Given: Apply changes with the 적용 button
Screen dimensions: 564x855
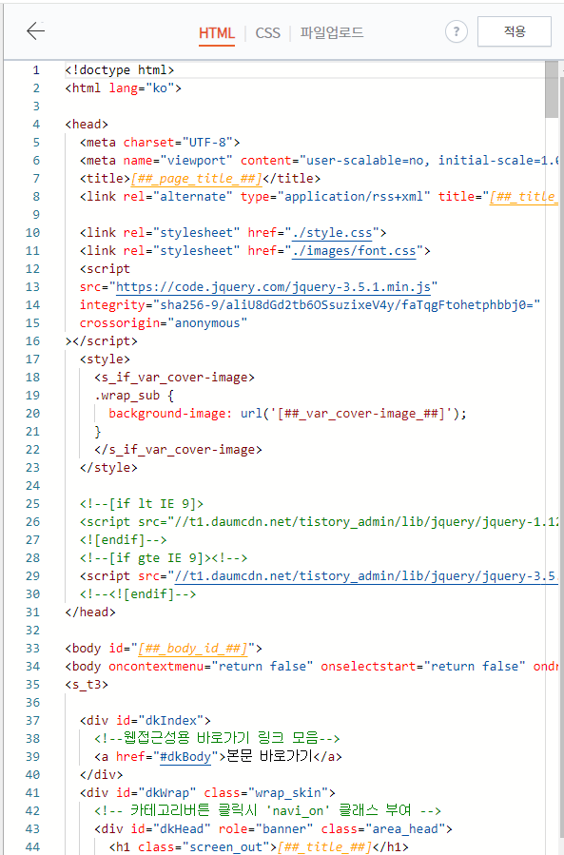Looking at the screenshot, I should point(515,31).
